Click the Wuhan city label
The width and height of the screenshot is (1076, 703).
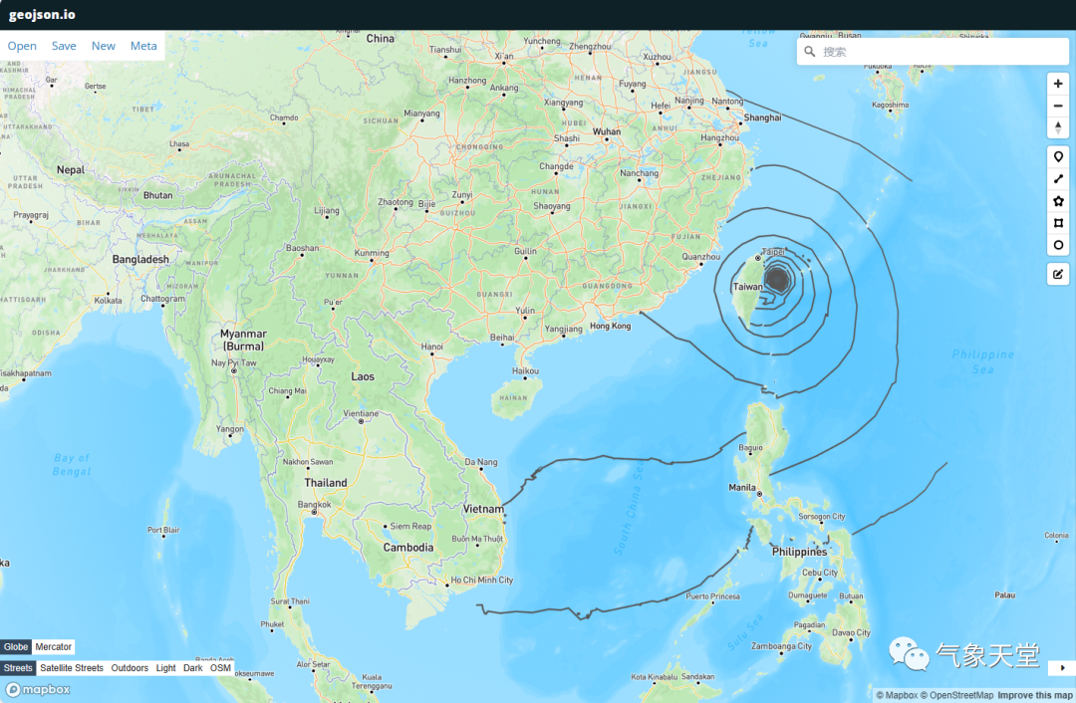(607, 131)
